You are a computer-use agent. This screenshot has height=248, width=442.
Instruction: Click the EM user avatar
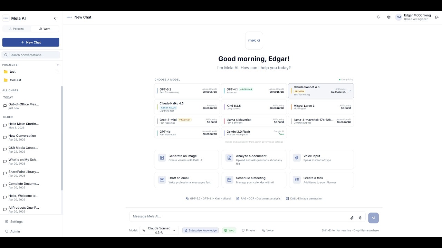click(x=399, y=17)
